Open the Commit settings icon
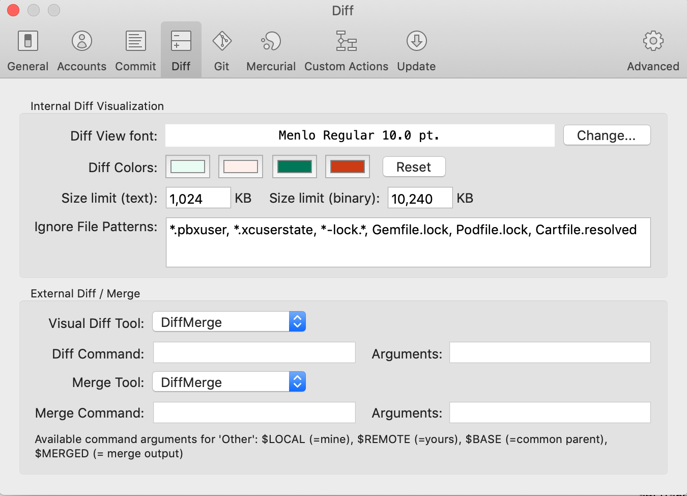The height and width of the screenshot is (496, 687). (x=135, y=48)
